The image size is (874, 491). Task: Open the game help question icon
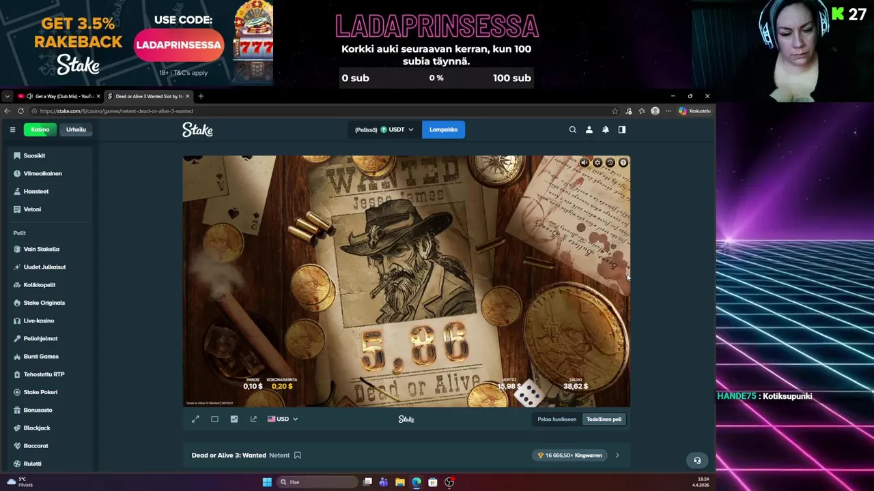coord(623,162)
